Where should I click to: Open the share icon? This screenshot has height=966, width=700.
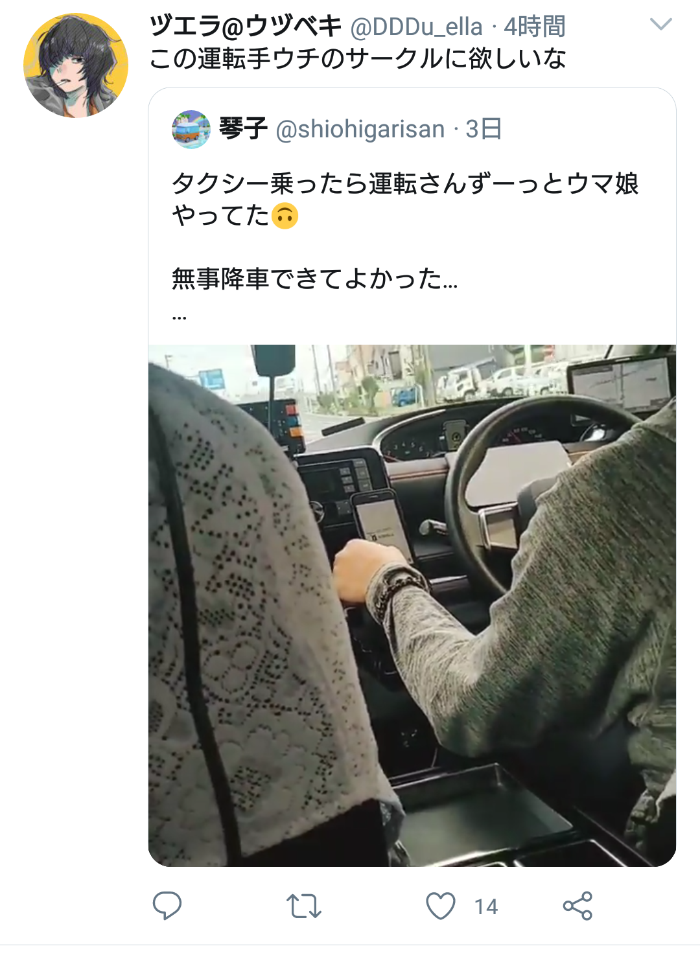(577, 906)
